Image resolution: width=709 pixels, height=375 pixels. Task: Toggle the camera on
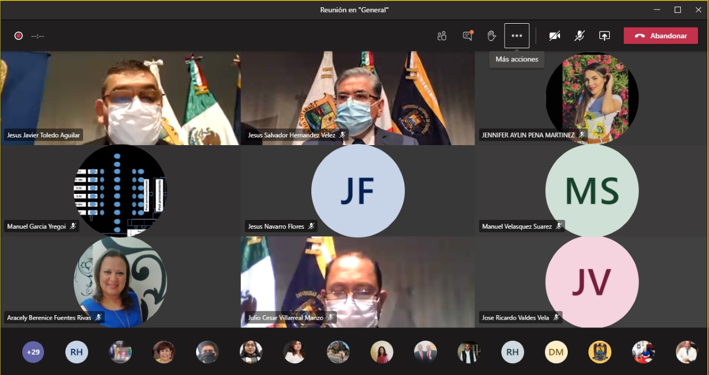tap(554, 36)
